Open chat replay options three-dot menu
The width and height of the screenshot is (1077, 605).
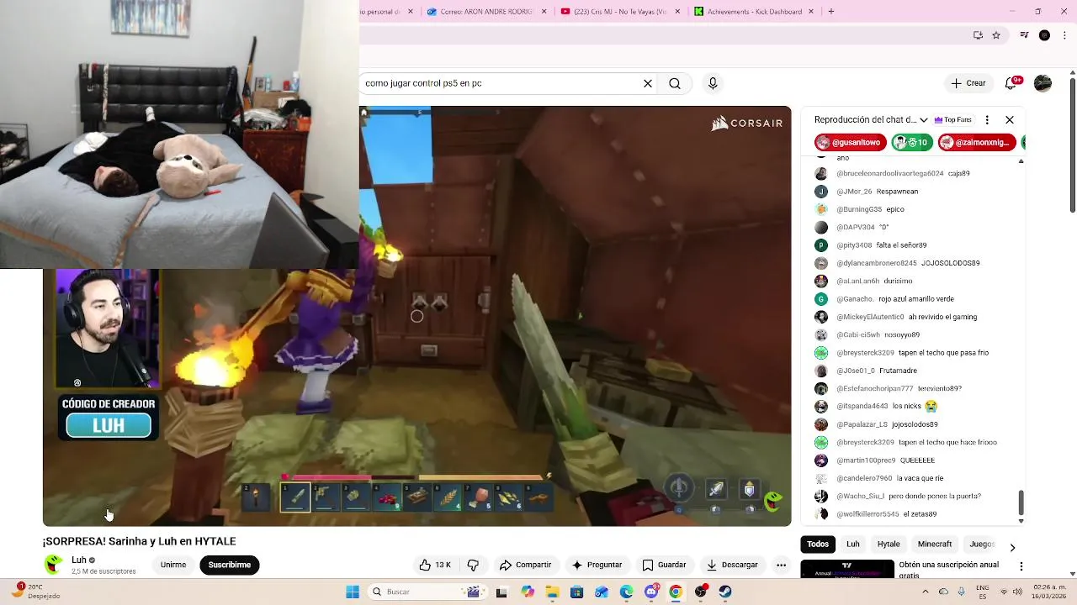coord(987,119)
